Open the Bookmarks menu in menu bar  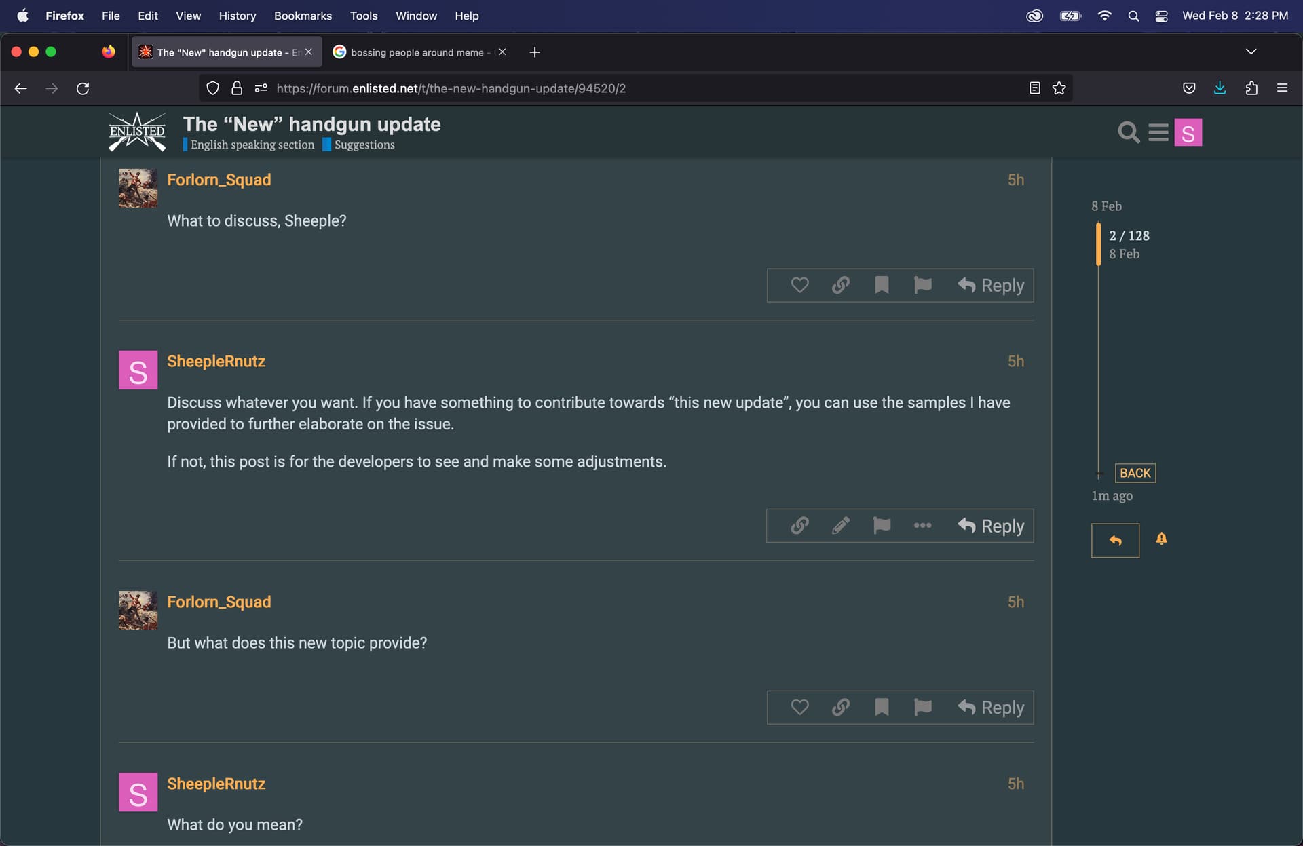click(303, 16)
